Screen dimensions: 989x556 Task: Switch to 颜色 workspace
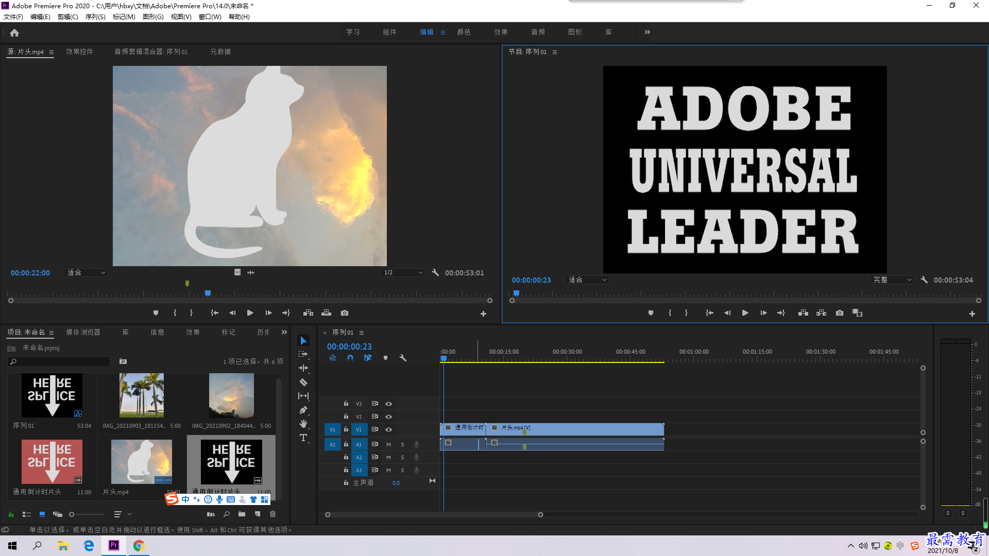point(464,32)
